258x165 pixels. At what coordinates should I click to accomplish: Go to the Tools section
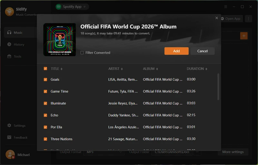pos(17,56)
